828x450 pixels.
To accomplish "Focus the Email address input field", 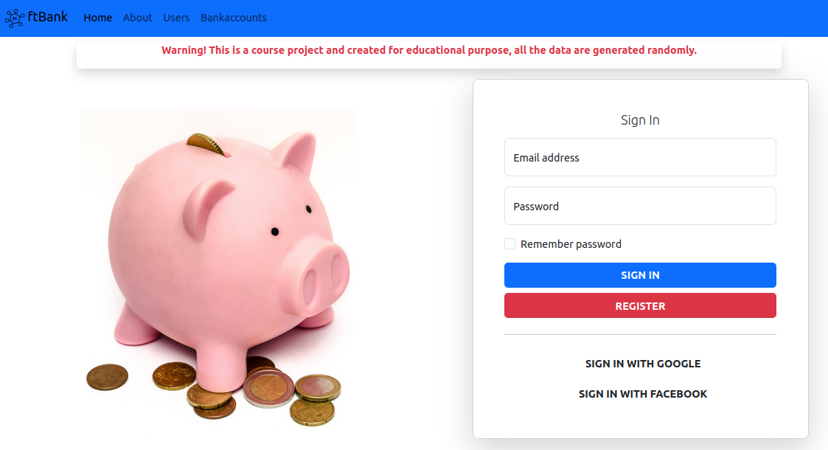I will coord(640,157).
